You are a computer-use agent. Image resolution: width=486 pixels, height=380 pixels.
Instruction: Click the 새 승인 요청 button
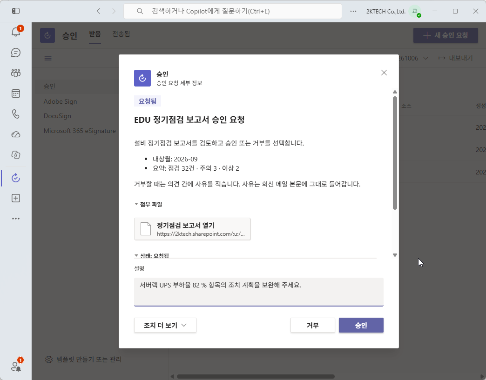click(445, 35)
